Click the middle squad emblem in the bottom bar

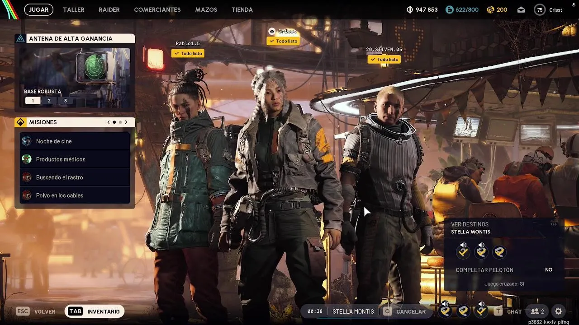pyautogui.click(x=463, y=311)
